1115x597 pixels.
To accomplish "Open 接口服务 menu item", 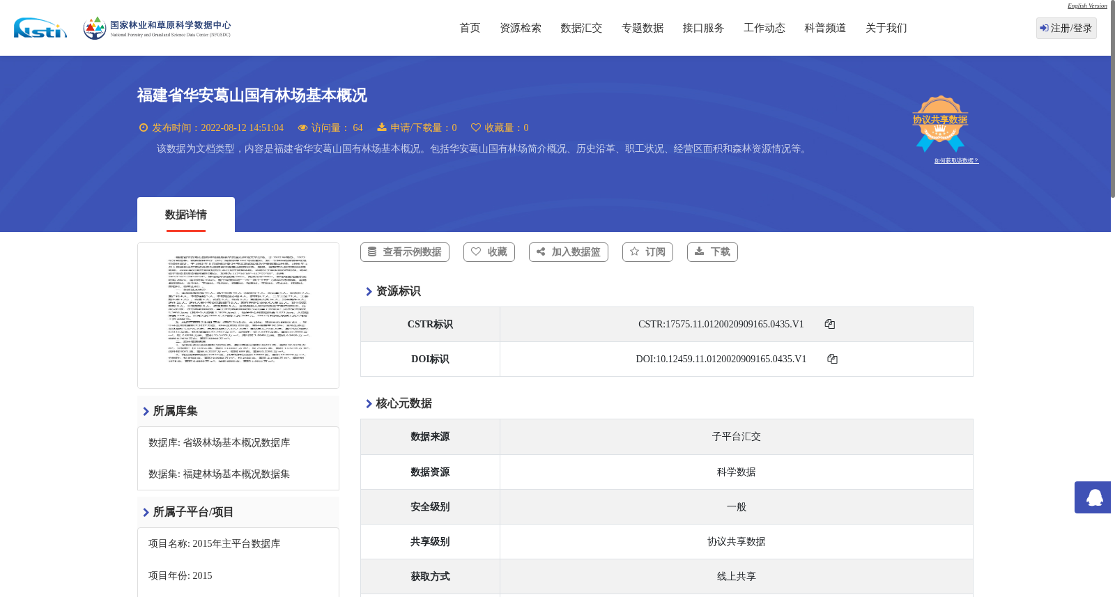I will tap(703, 28).
